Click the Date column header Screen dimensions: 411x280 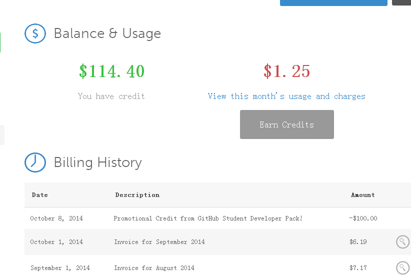pyautogui.click(x=40, y=195)
